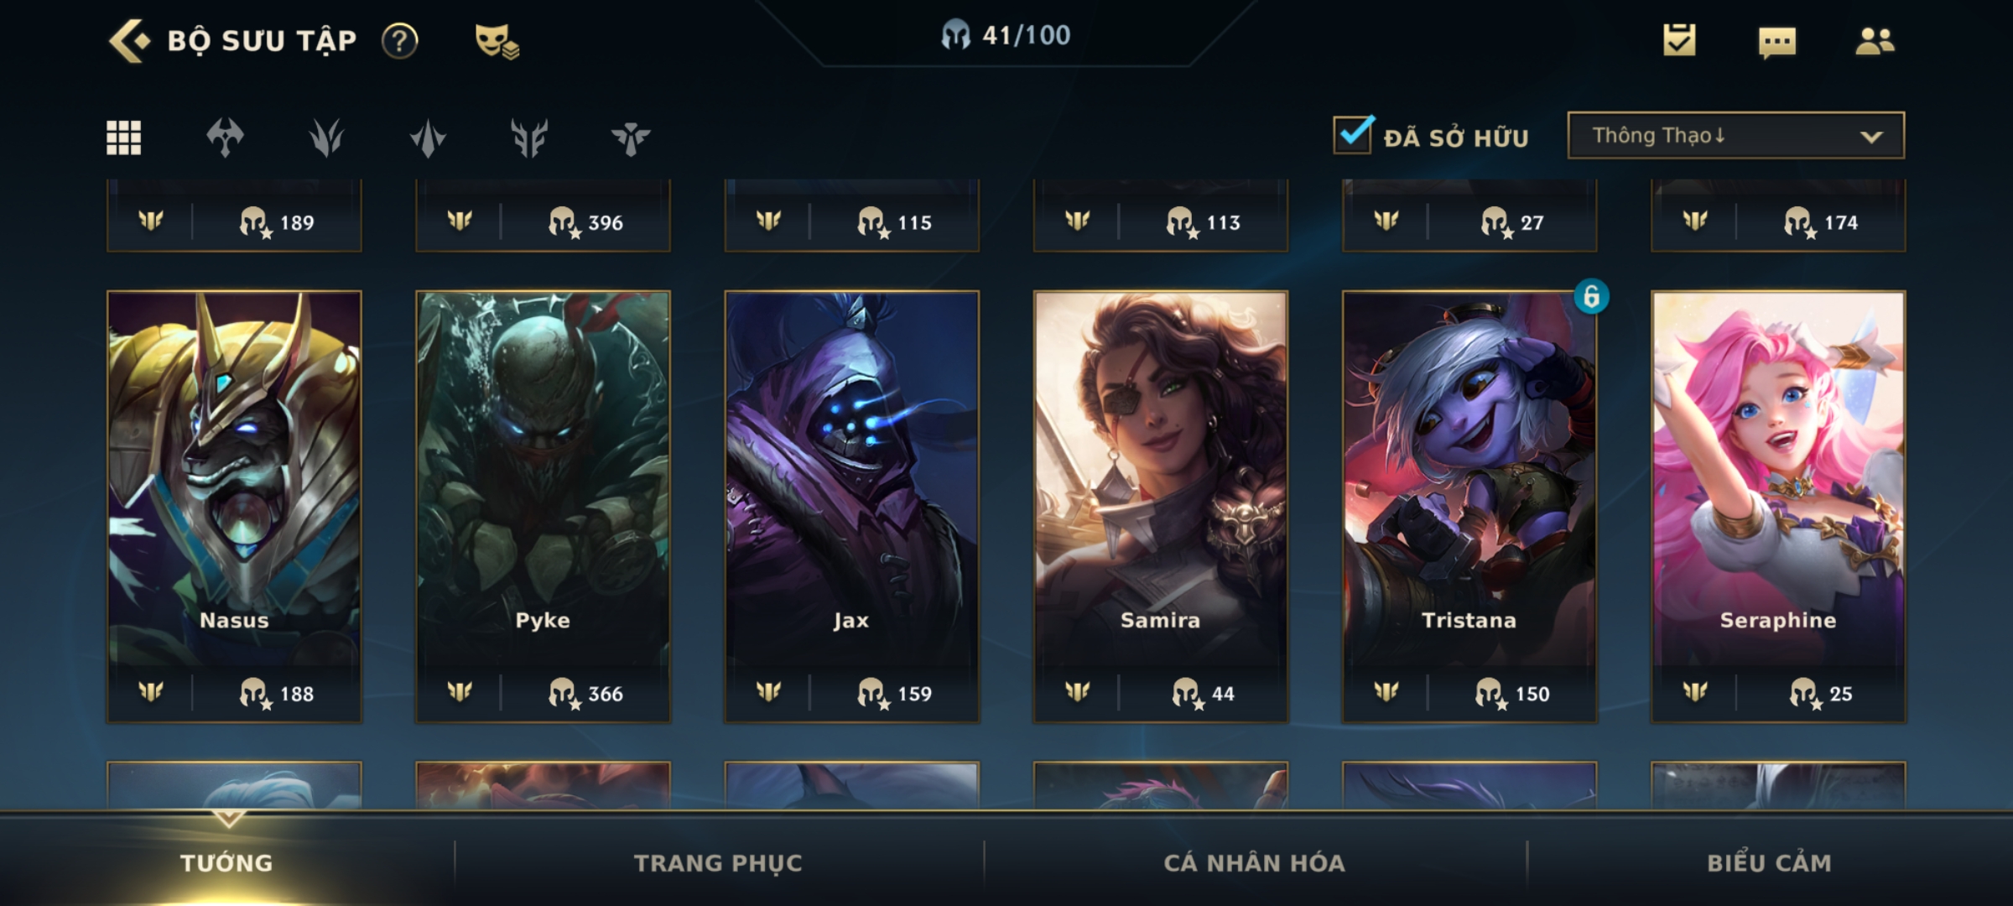Open the missions checklist icon
Screen dimensions: 2013x906
(x=1679, y=40)
